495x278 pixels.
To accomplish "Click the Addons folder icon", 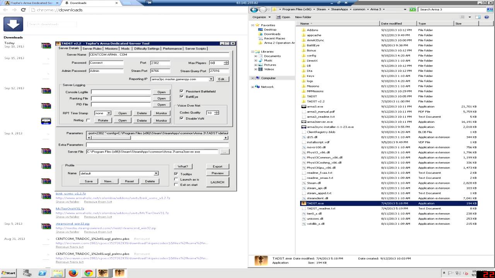I will tap(304, 30).
